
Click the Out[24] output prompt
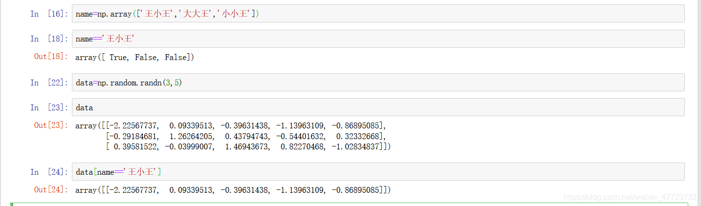click(x=51, y=190)
